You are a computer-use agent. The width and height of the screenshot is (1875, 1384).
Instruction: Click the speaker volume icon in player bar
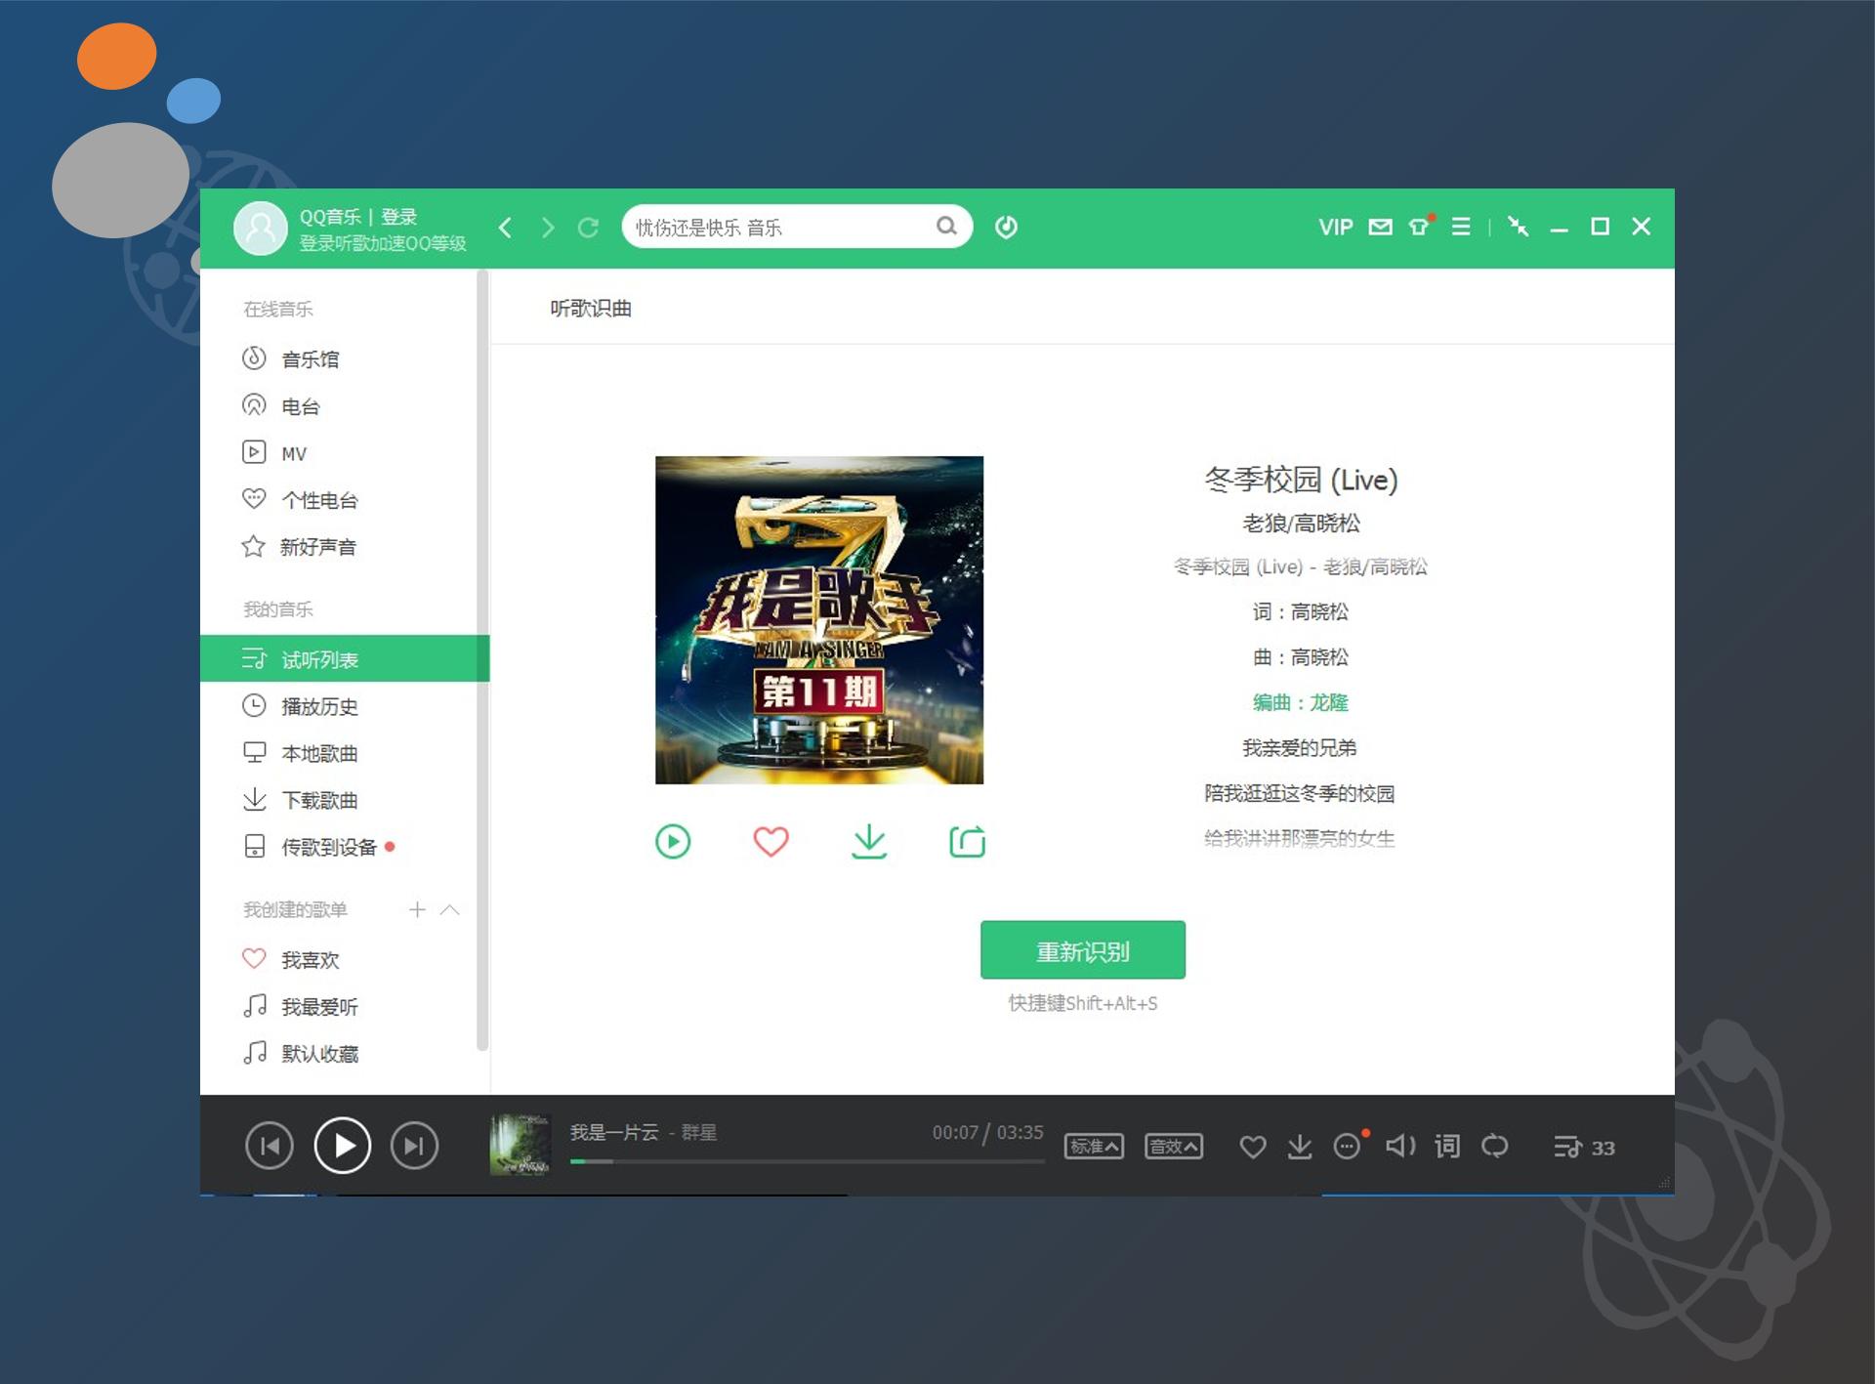1400,1146
